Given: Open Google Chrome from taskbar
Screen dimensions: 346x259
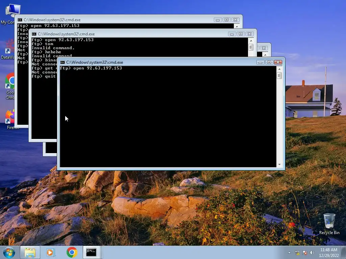Looking at the screenshot, I should 72,252.
